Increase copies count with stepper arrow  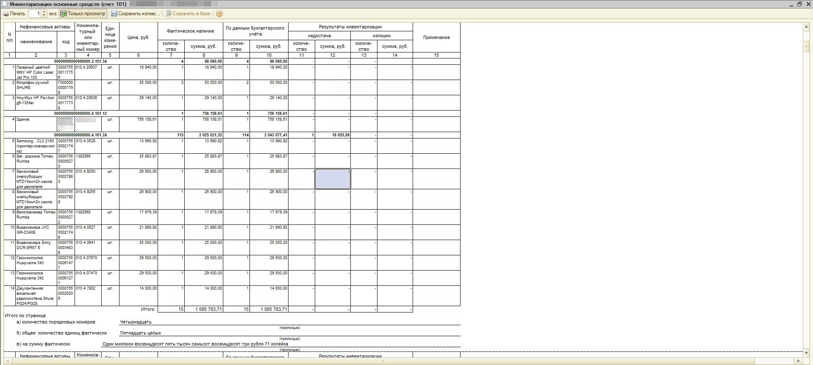coord(44,12)
